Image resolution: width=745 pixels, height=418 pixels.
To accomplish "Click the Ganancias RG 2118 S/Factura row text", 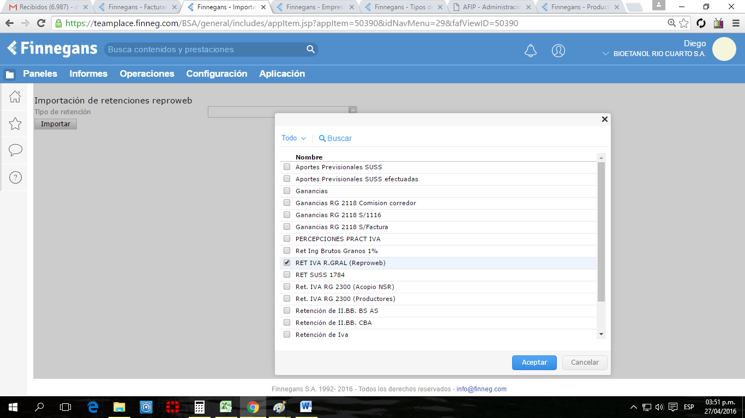I will pyautogui.click(x=342, y=227).
